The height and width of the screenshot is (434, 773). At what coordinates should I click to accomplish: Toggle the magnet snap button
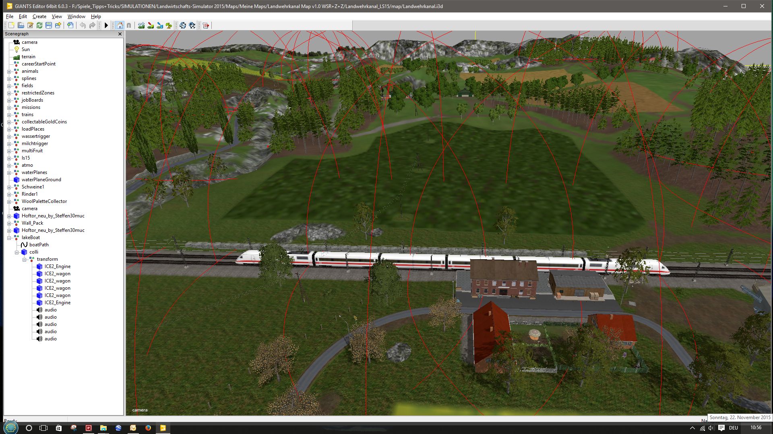[129, 25]
